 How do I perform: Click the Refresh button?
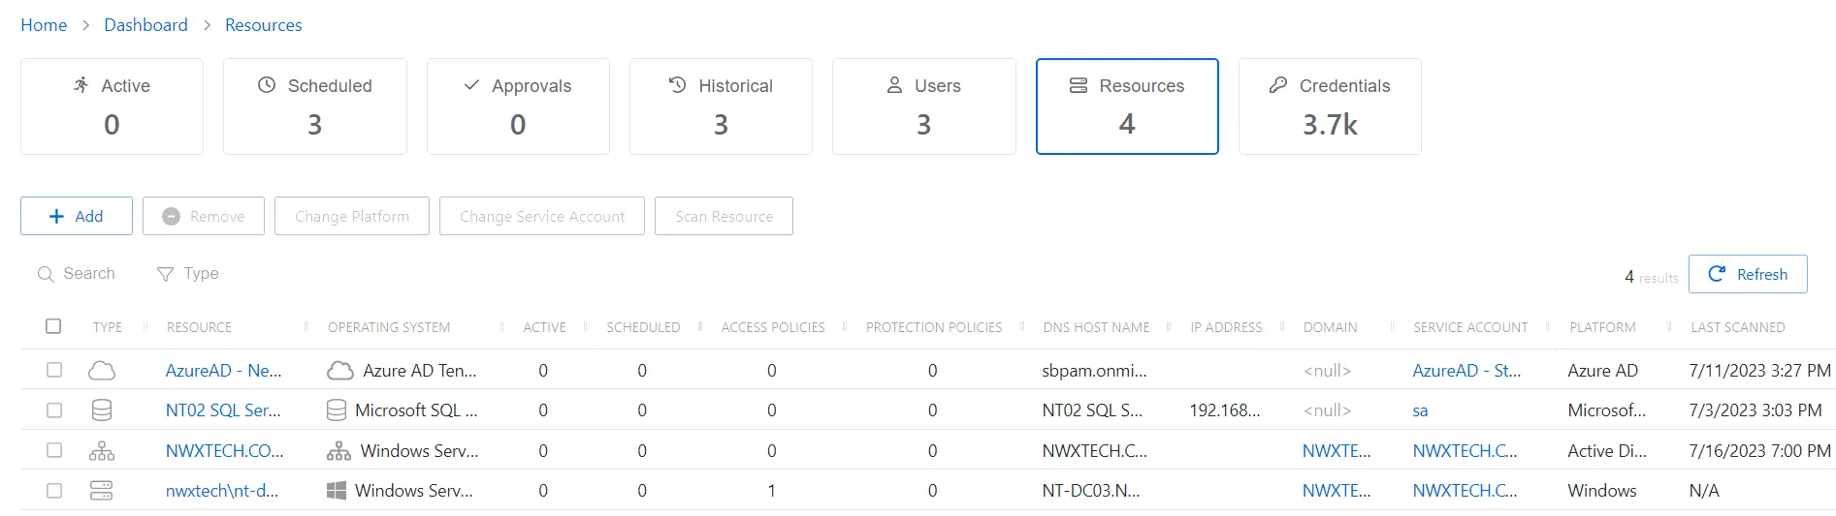click(1748, 274)
